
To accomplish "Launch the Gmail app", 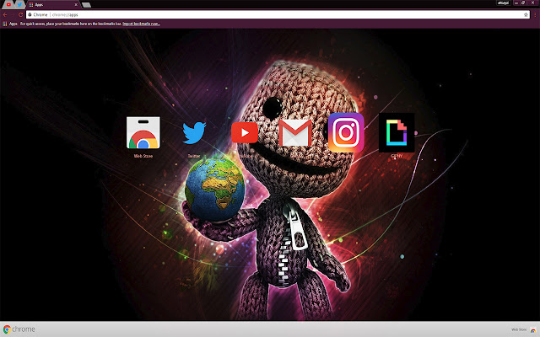I will coord(295,133).
